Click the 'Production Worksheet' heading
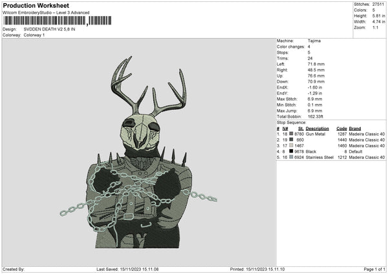The image size is (388, 274). 36,5
